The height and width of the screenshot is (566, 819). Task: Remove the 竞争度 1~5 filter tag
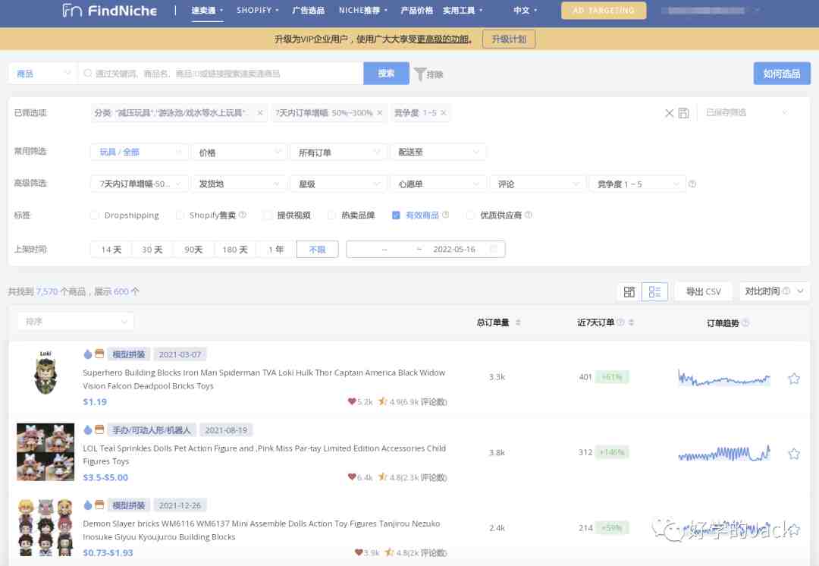(444, 113)
